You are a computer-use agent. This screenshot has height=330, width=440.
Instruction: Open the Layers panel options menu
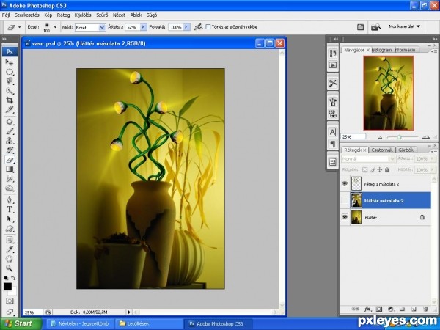tap(434, 151)
